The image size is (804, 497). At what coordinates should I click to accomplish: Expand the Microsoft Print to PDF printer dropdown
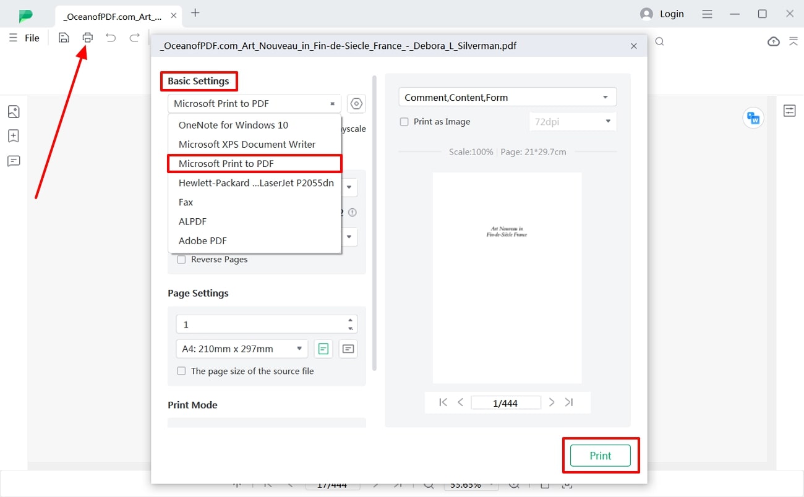[254, 104]
